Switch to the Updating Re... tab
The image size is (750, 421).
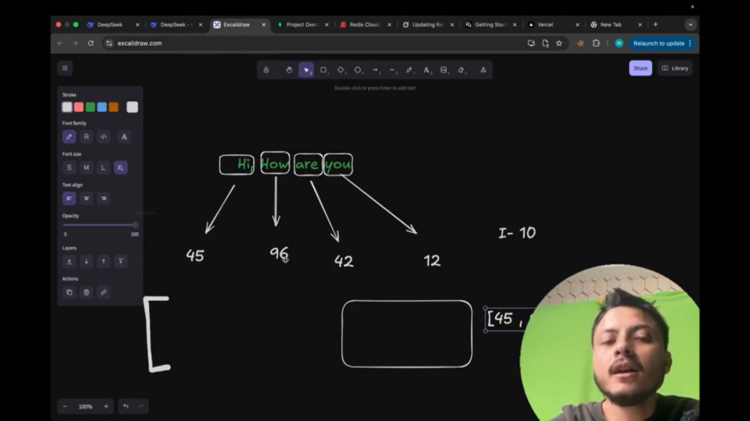point(427,24)
